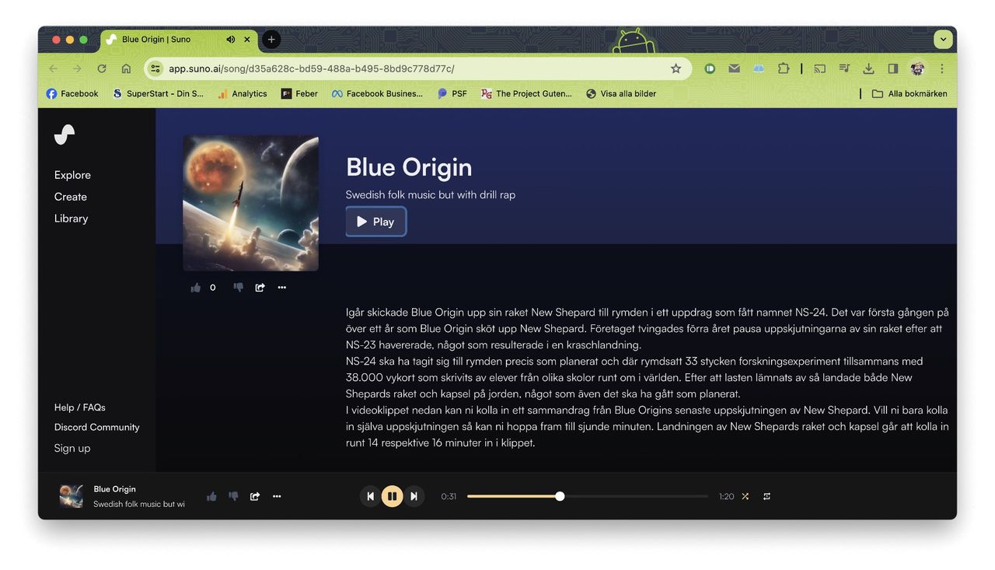Expand the Chrome tab search dropdown

click(x=943, y=39)
